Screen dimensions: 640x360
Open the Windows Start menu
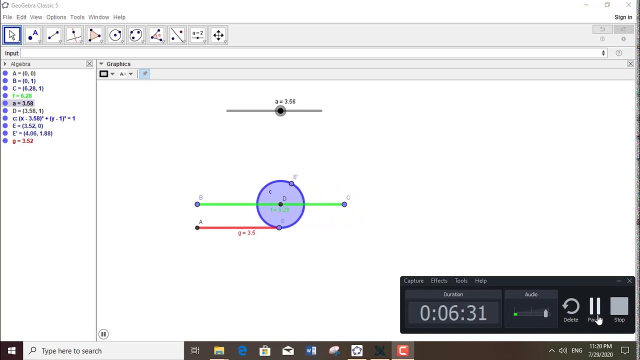(x=12, y=350)
